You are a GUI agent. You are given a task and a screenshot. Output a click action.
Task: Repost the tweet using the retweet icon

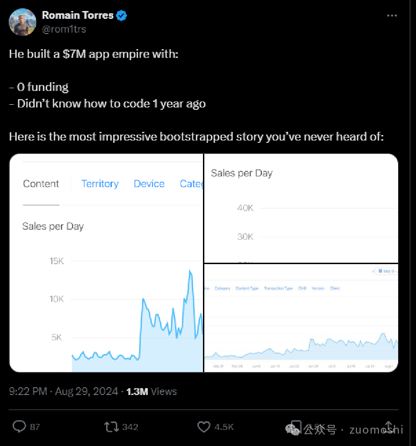click(x=111, y=427)
